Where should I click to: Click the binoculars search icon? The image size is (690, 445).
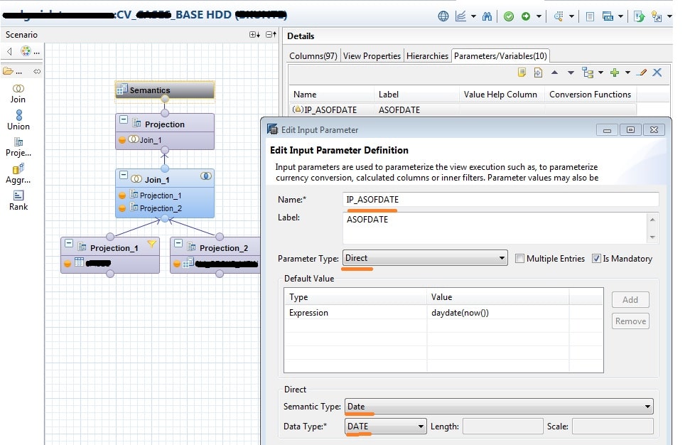click(x=487, y=16)
